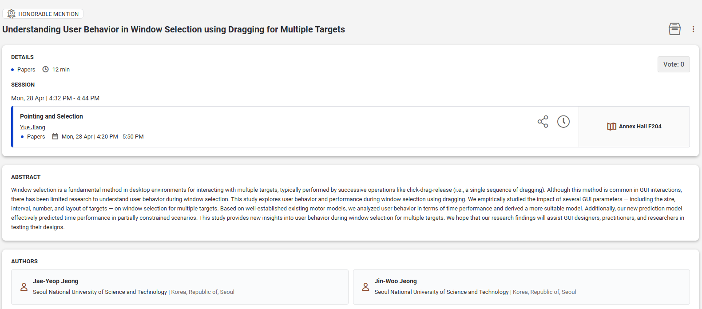Click the Papers tag under Details
This screenshot has width=702, height=309.
click(26, 70)
